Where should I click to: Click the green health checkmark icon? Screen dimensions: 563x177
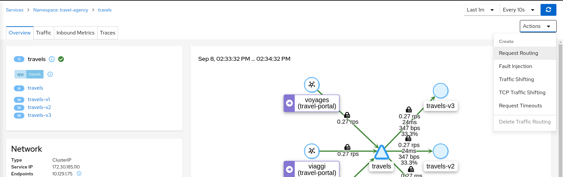[61, 59]
